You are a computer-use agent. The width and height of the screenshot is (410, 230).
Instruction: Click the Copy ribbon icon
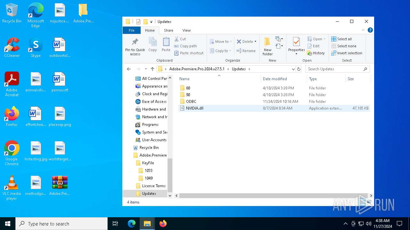[x=152, y=45]
